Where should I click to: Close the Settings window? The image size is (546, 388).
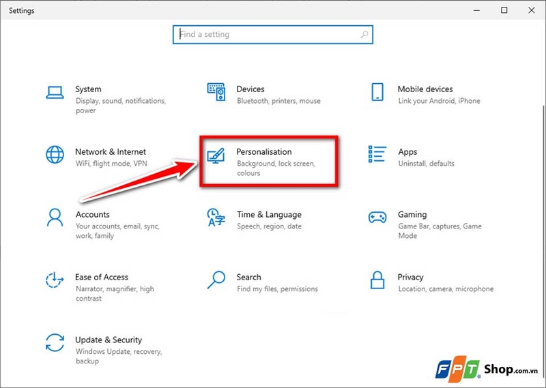point(532,10)
